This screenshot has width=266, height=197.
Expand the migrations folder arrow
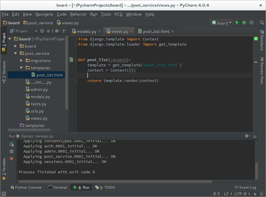[x=21, y=61]
